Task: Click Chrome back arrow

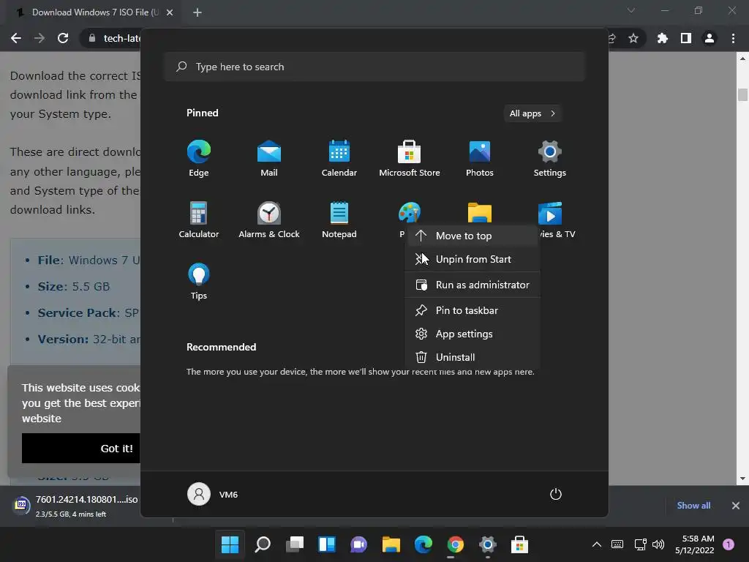Action: tap(16, 38)
